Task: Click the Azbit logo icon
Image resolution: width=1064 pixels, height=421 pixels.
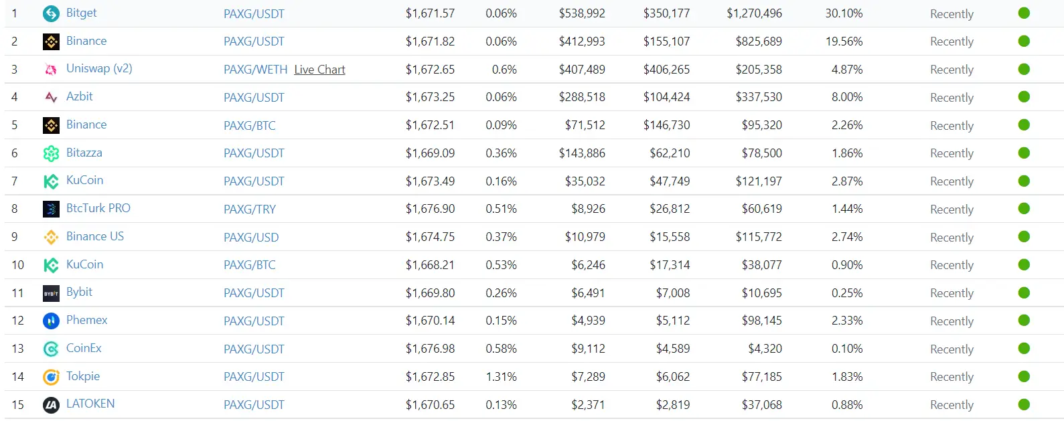Action: point(51,97)
